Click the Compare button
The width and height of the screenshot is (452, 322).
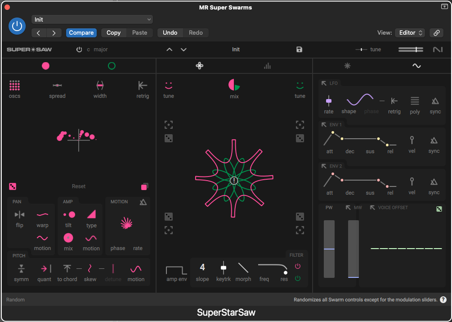[x=81, y=32]
